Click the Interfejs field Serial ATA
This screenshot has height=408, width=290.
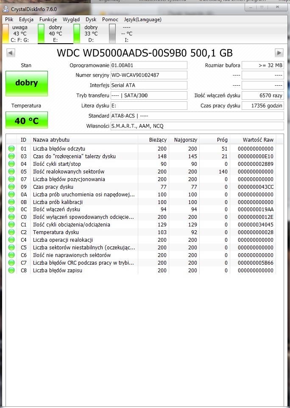[x=149, y=85]
